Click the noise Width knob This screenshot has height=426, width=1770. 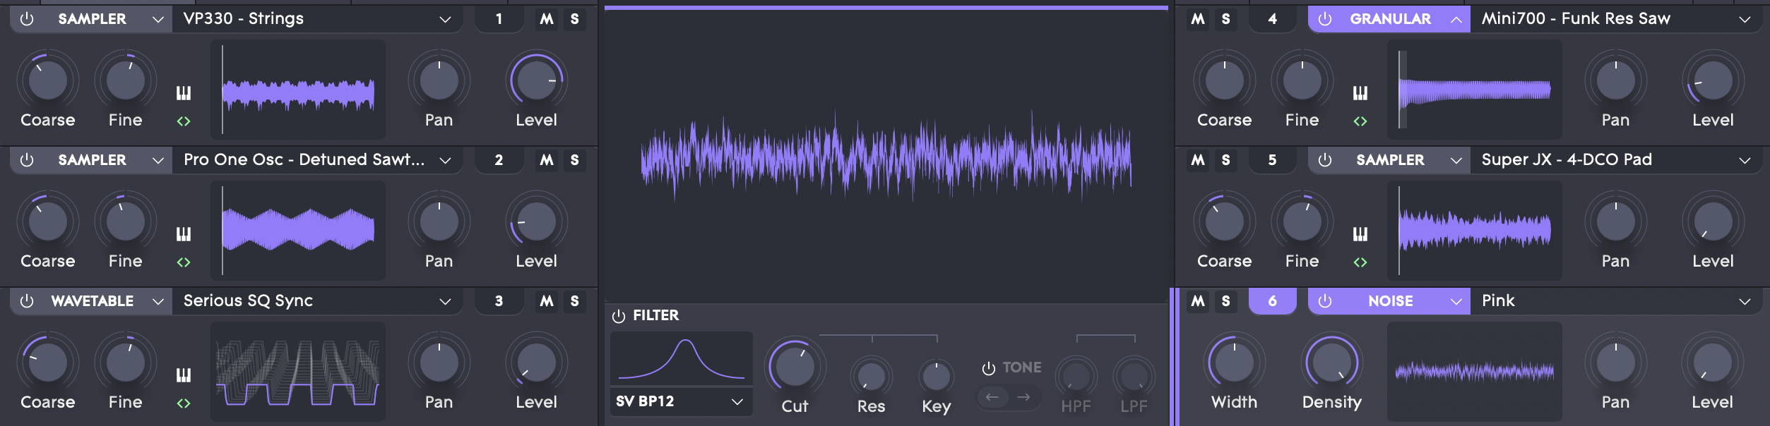point(1235,363)
